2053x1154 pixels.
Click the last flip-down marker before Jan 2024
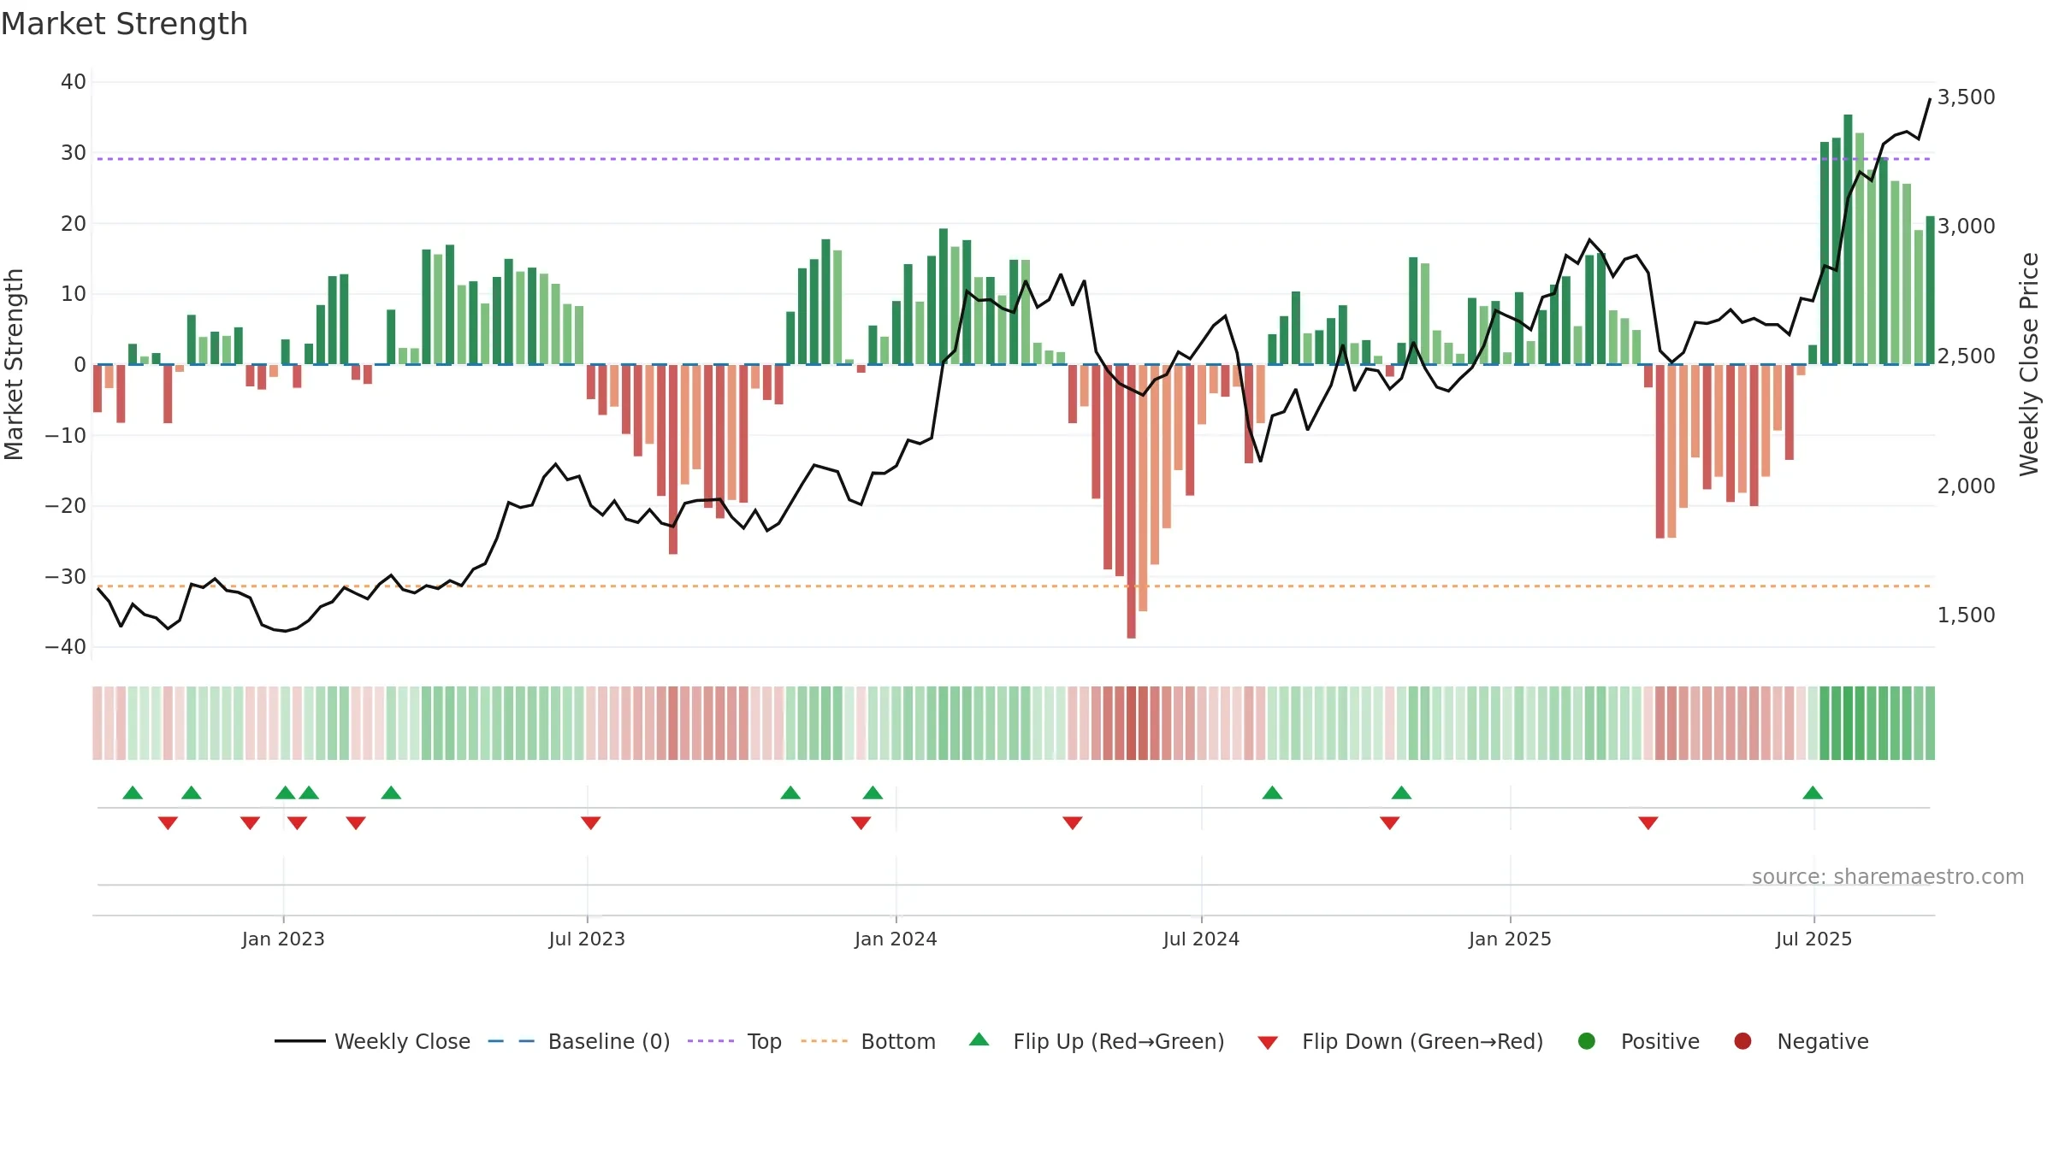point(861,822)
